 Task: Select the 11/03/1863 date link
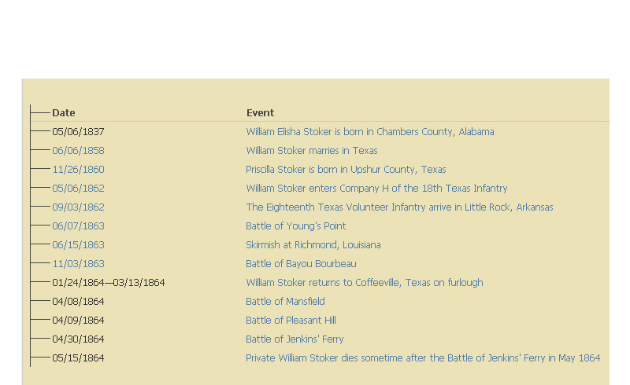(78, 264)
